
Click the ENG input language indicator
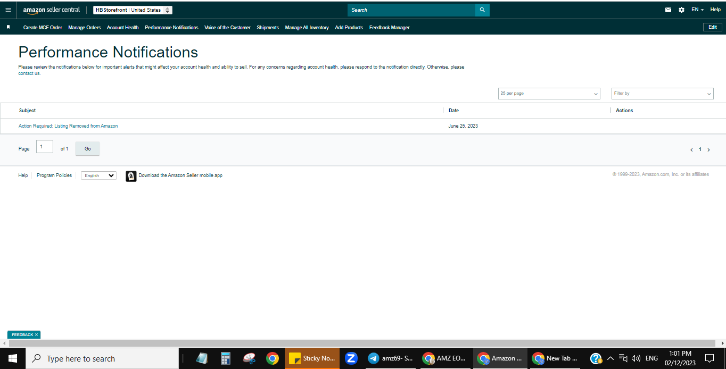pyautogui.click(x=651, y=358)
